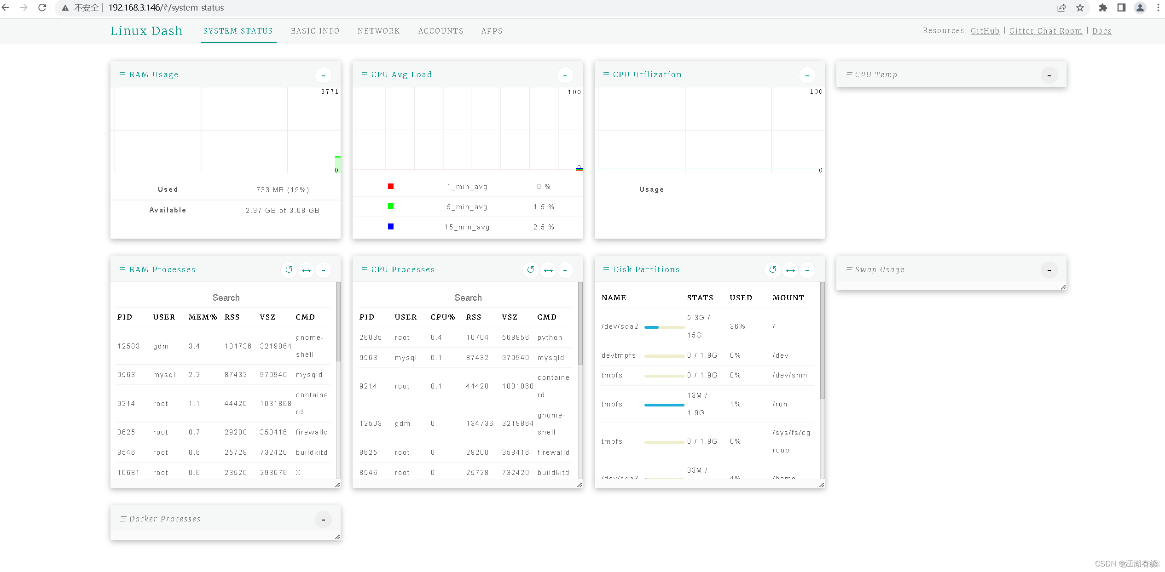Collapse the RAM Usage panel
Viewport: 1165px width, 572px height.
(x=325, y=75)
